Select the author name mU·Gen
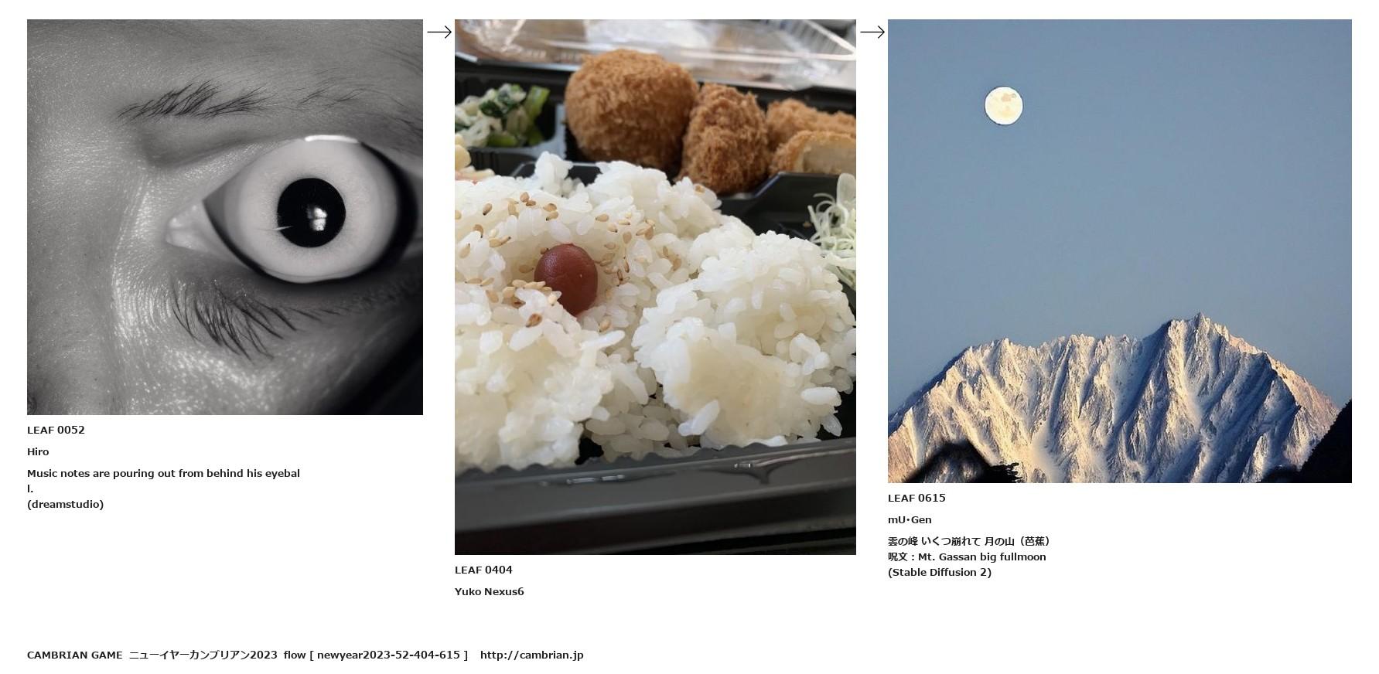The height and width of the screenshot is (674, 1379). tap(910, 519)
